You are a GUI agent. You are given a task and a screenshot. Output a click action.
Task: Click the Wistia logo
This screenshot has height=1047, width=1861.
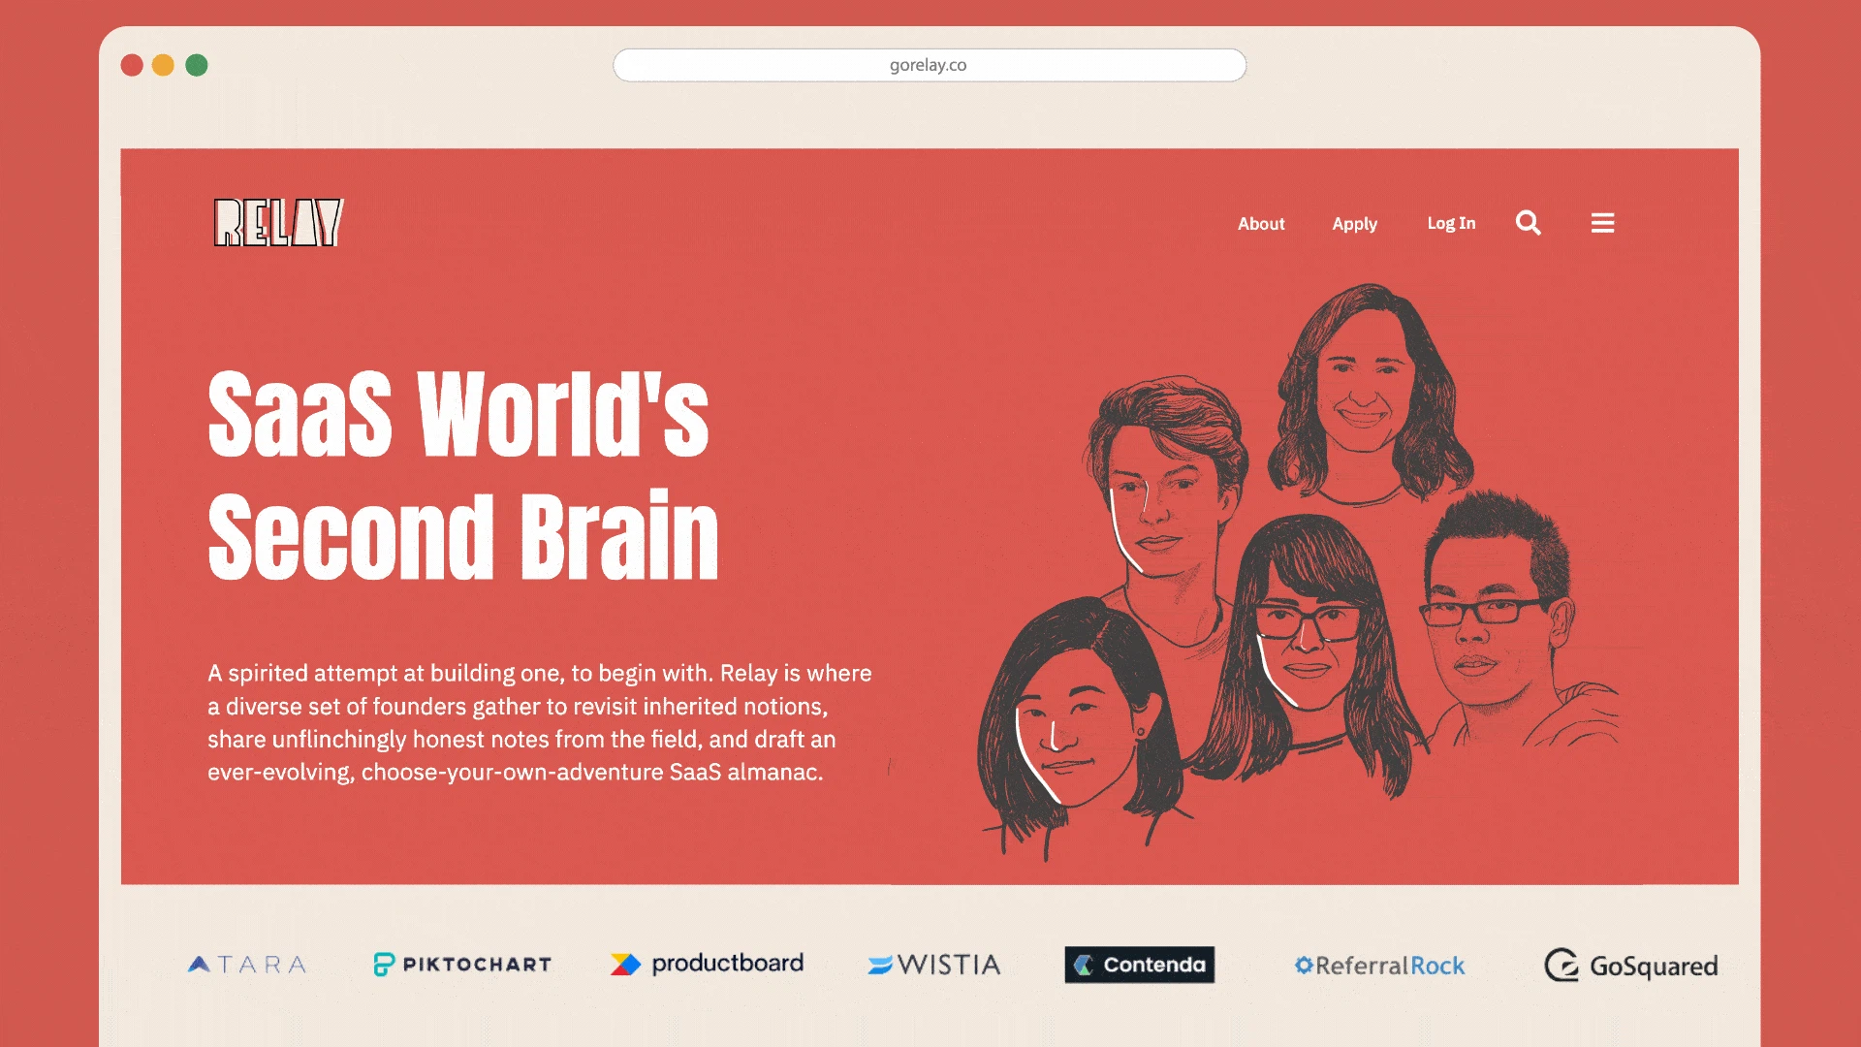tap(933, 965)
